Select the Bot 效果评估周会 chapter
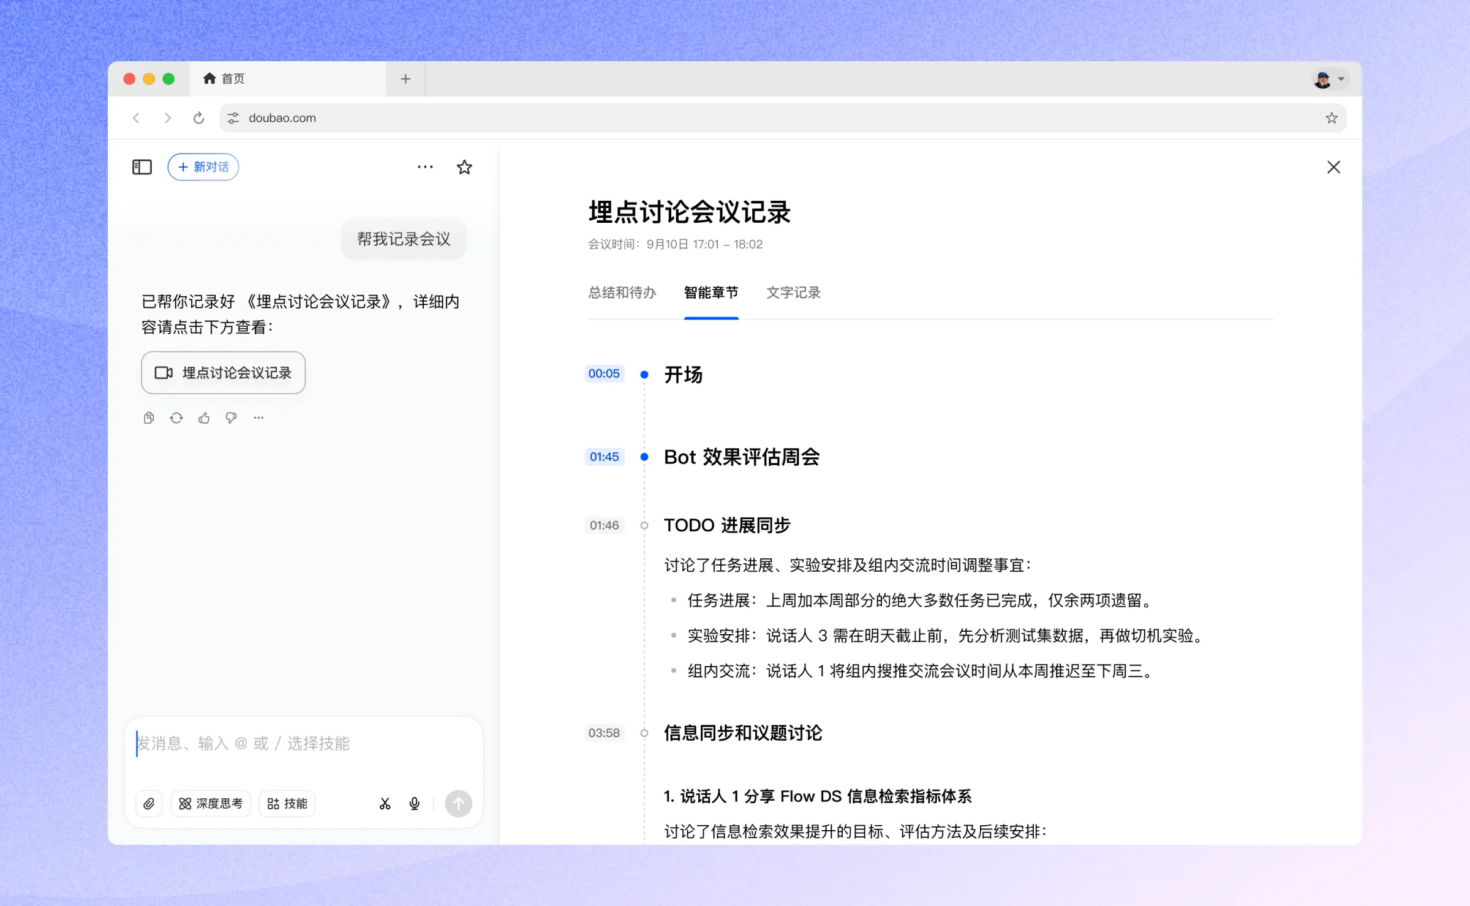The image size is (1470, 906). click(742, 457)
